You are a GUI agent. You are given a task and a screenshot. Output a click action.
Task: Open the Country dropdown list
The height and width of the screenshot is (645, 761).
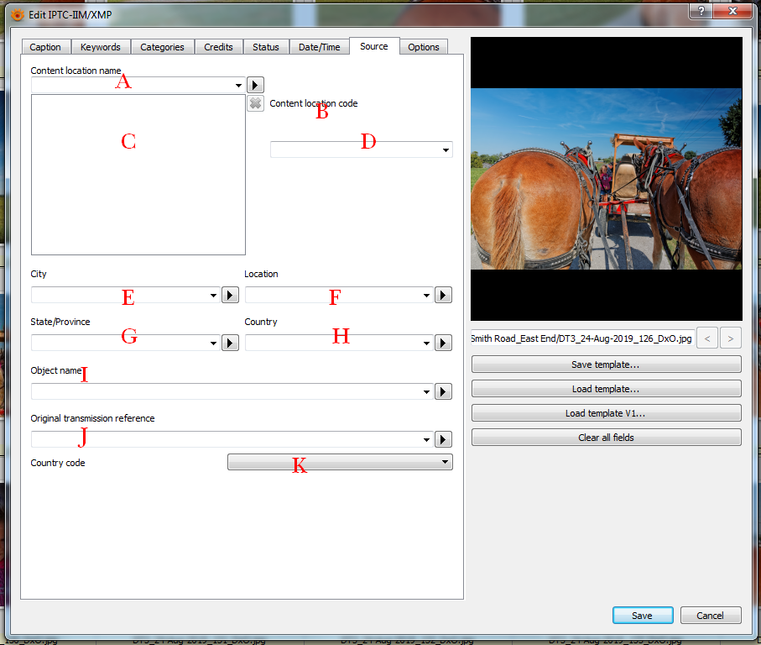[426, 343]
